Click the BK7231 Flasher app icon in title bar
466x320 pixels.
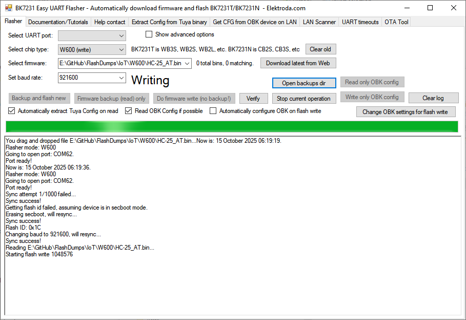pos(9,8)
